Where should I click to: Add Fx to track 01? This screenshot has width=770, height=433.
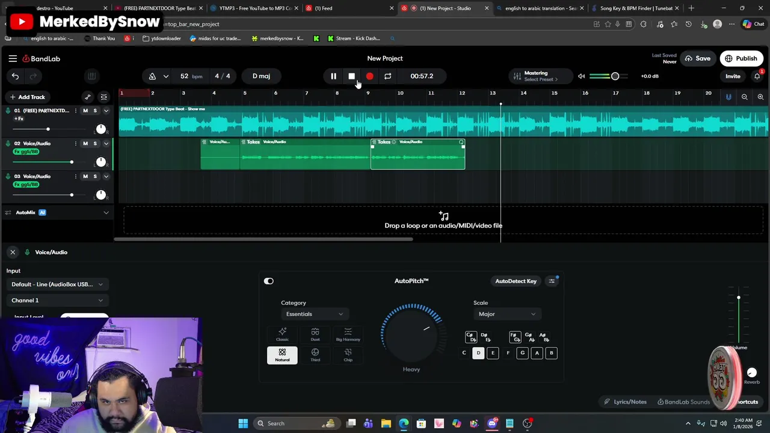(19, 119)
